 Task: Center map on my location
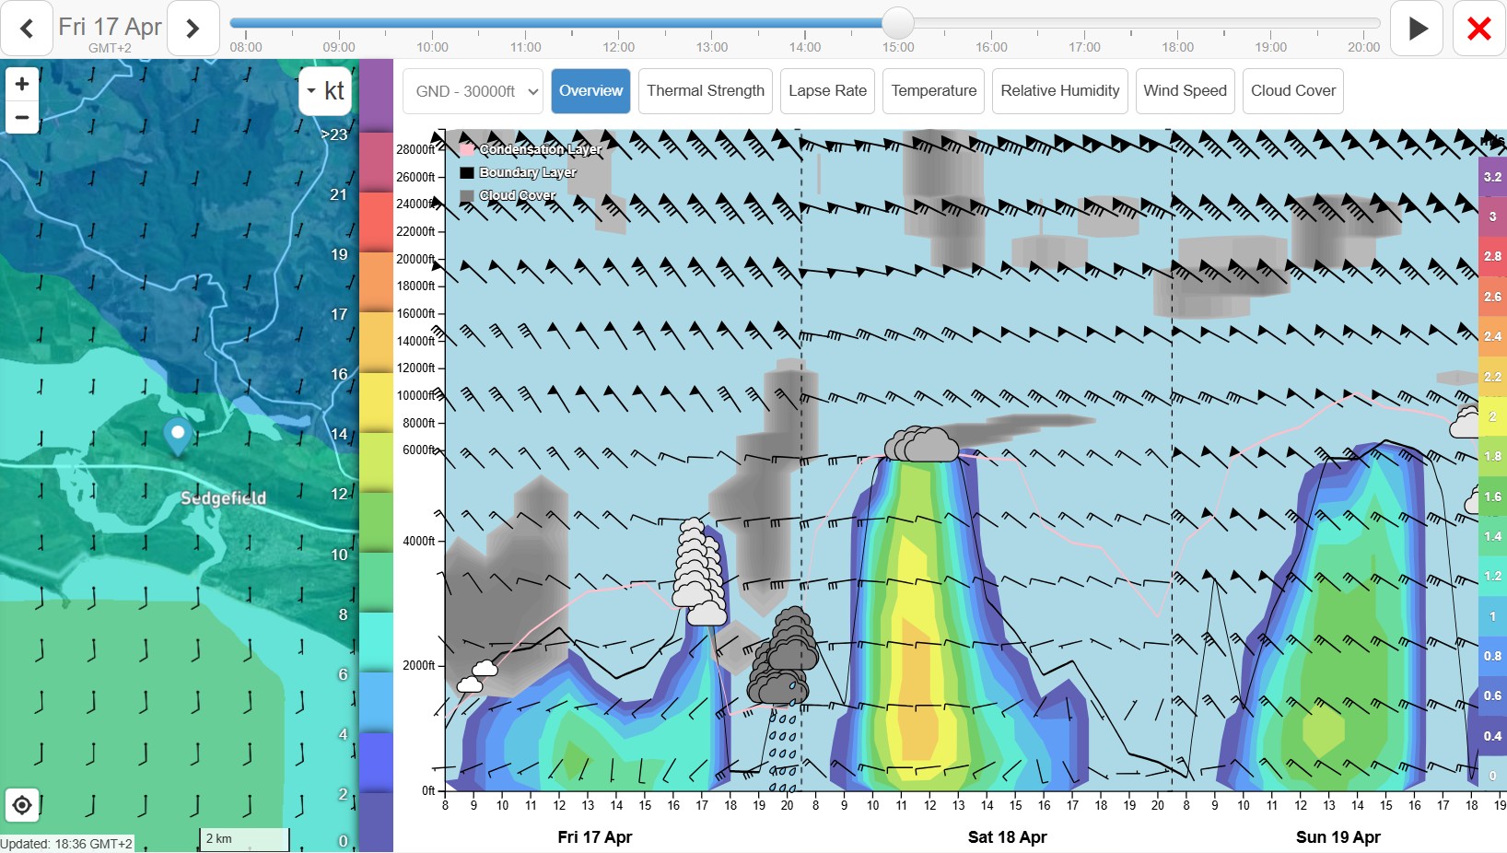(x=22, y=805)
